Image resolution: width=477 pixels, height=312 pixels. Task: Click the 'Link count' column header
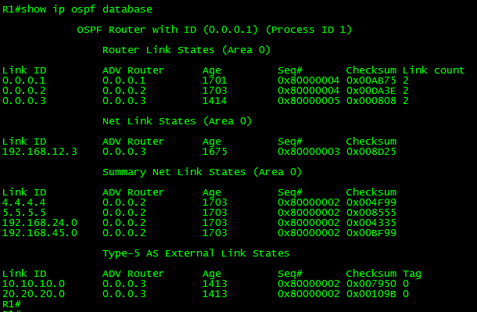(x=433, y=70)
